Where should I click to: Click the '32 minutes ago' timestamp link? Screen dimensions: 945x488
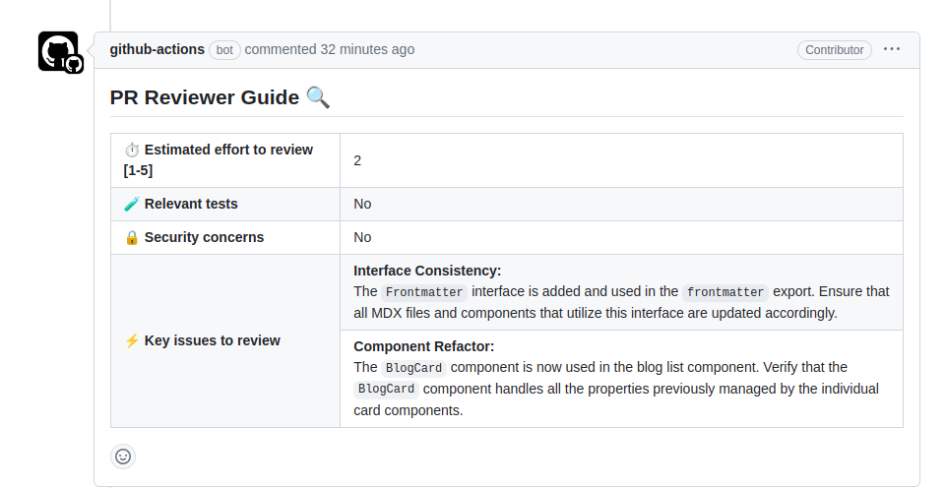pyautogui.click(x=367, y=49)
